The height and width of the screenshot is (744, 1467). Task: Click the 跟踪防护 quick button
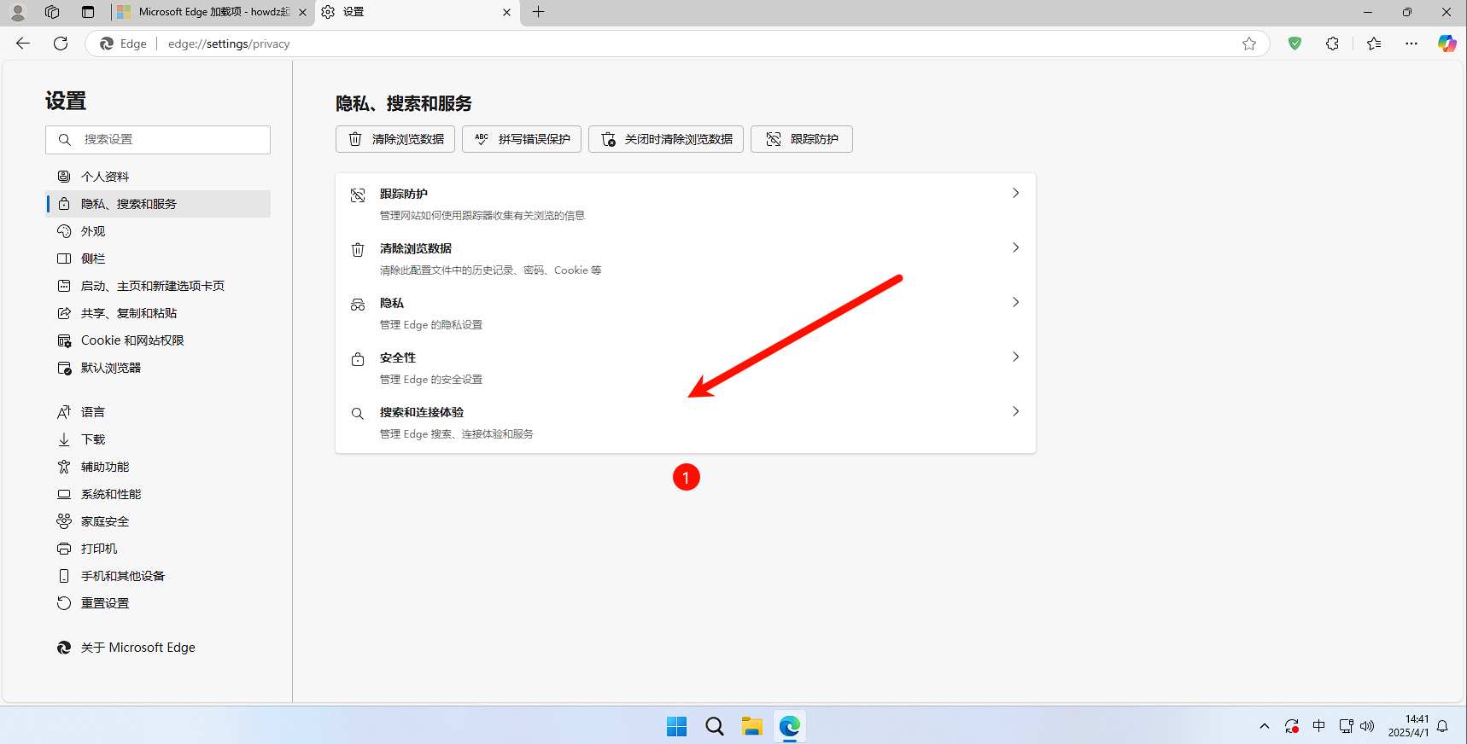(802, 139)
